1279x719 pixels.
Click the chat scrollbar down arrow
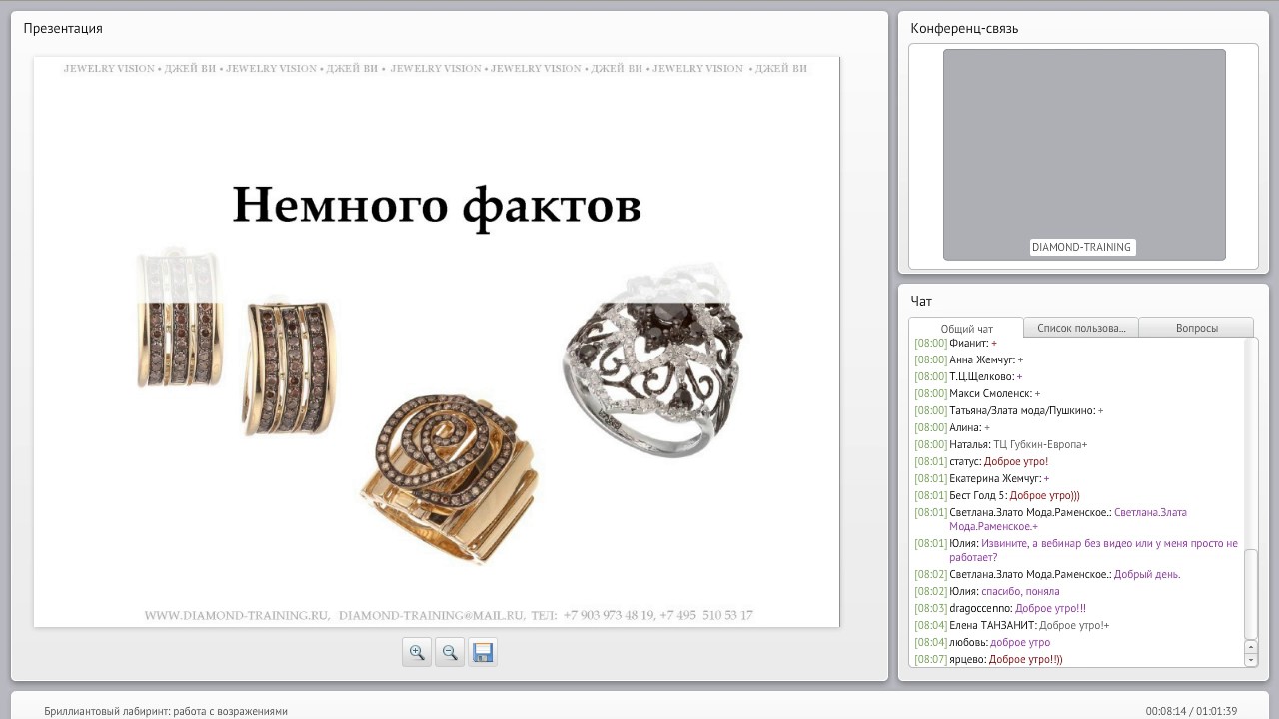tap(1251, 660)
